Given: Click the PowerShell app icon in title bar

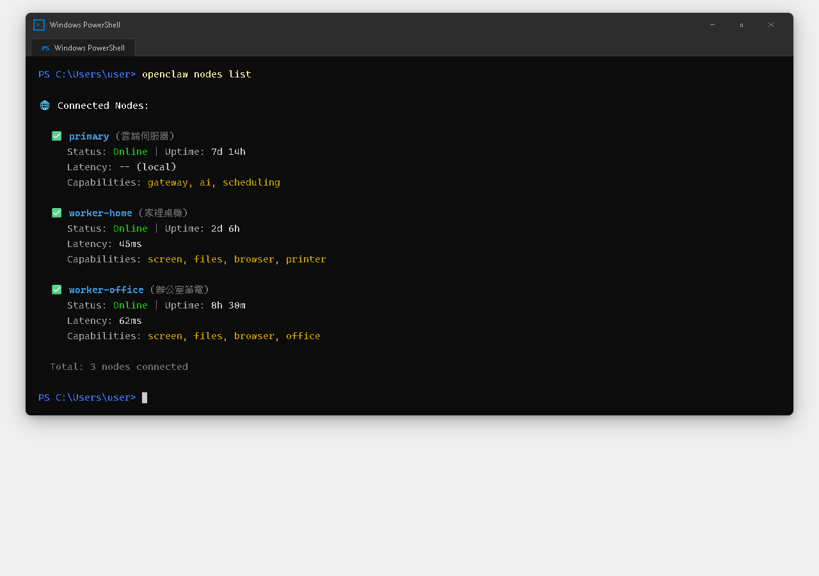Looking at the screenshot, I should [x=39, y=25].
